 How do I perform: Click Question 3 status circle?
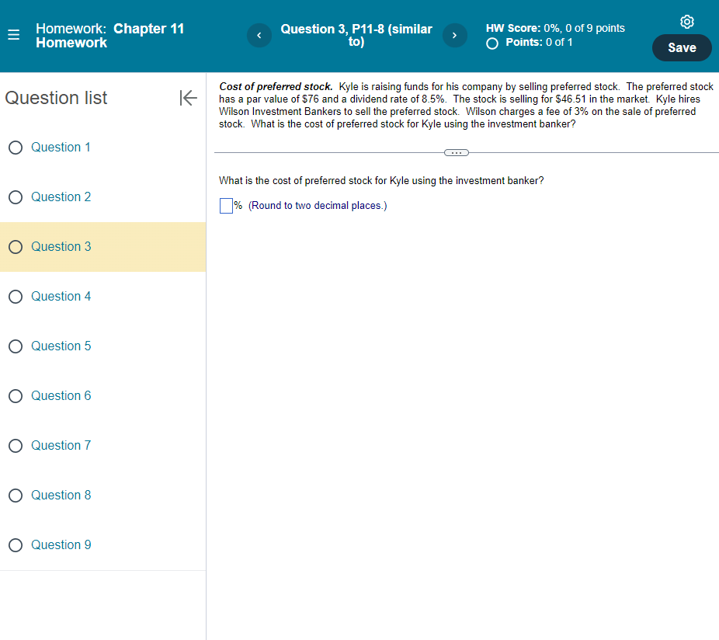point(16,247)
